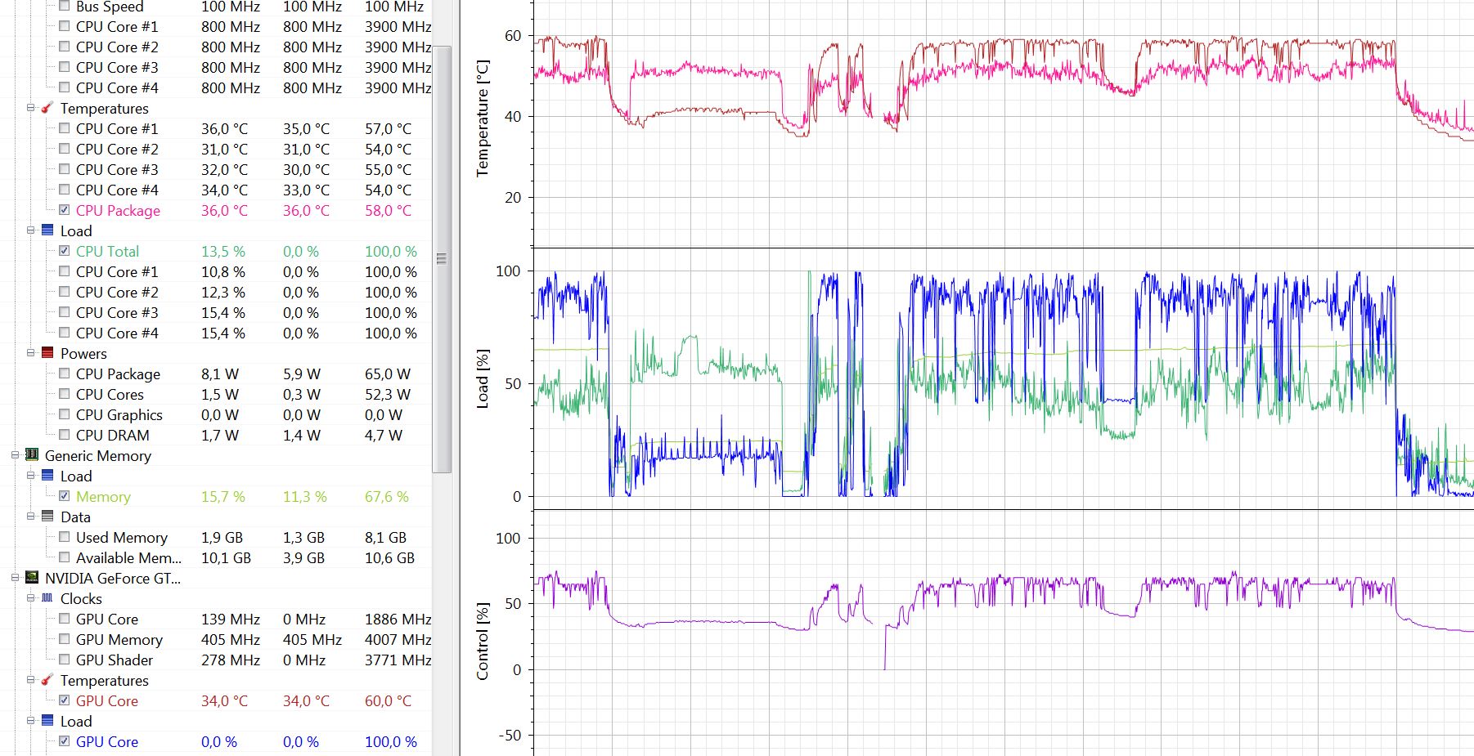Click the sensor list vertical scrollbar thumb

coord(442,258)
